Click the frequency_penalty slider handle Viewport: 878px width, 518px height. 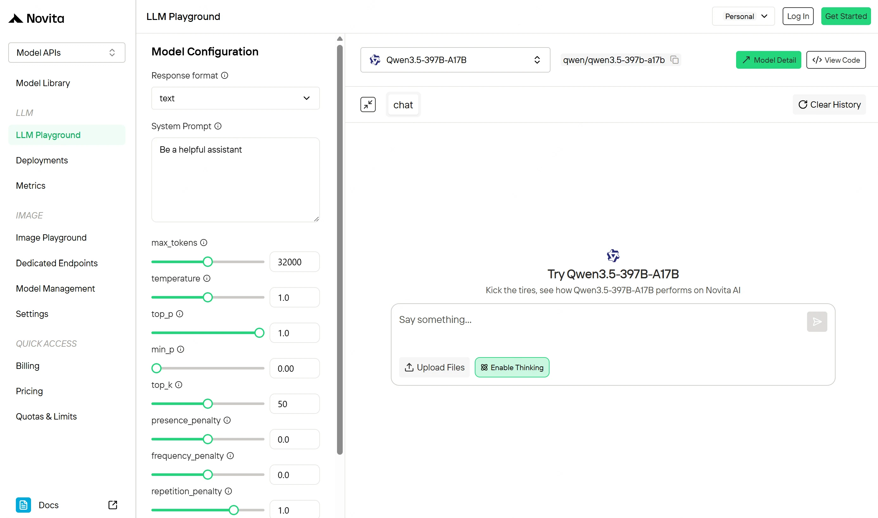pyautogui.click(x=208, y=475)
